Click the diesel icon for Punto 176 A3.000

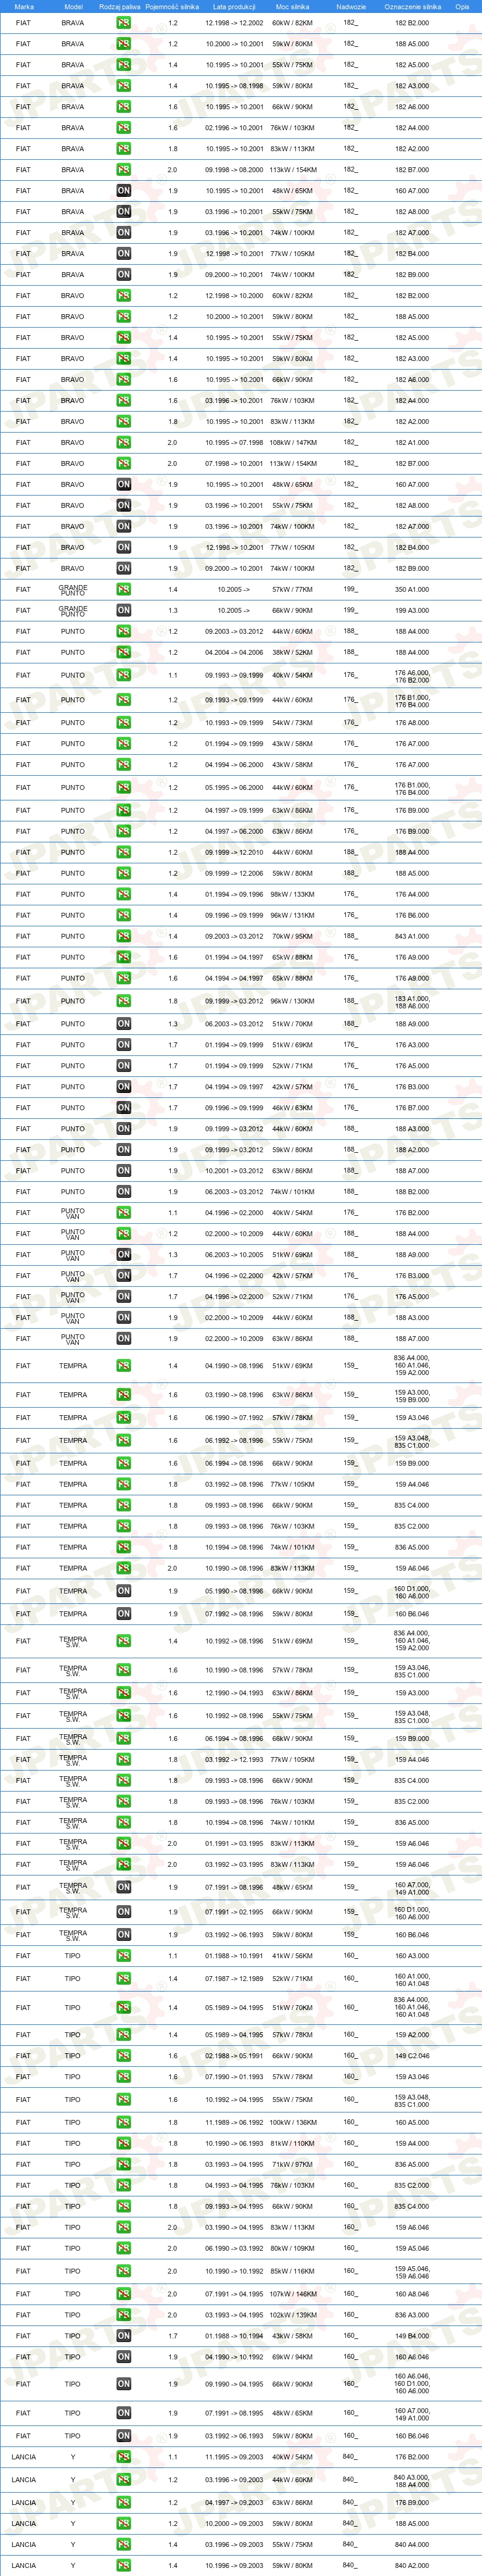click(124, 1045)
